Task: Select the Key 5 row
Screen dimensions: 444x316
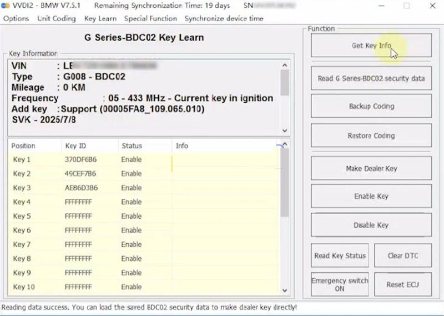Action: (143, 216)
